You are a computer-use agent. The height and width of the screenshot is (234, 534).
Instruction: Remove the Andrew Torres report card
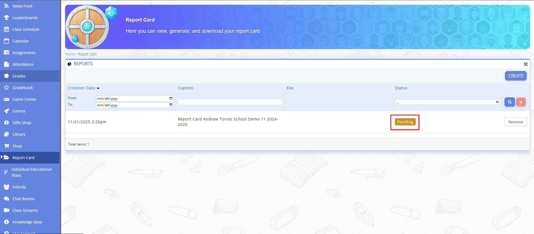[515, 122]
